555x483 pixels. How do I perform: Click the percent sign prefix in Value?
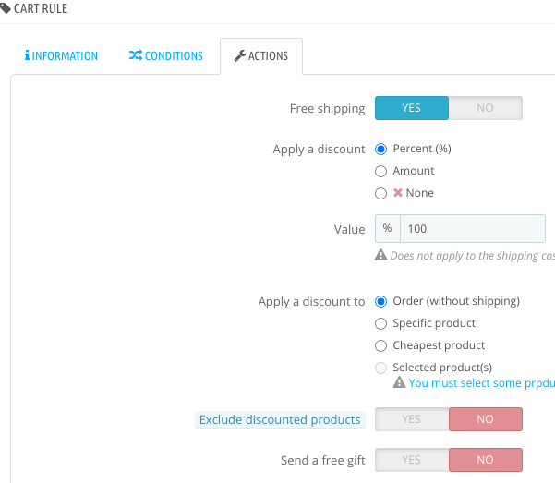coord(387,228)
